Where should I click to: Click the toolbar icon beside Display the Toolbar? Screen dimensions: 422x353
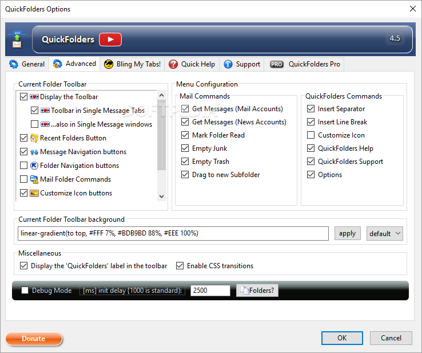click(x=34, y=96)
